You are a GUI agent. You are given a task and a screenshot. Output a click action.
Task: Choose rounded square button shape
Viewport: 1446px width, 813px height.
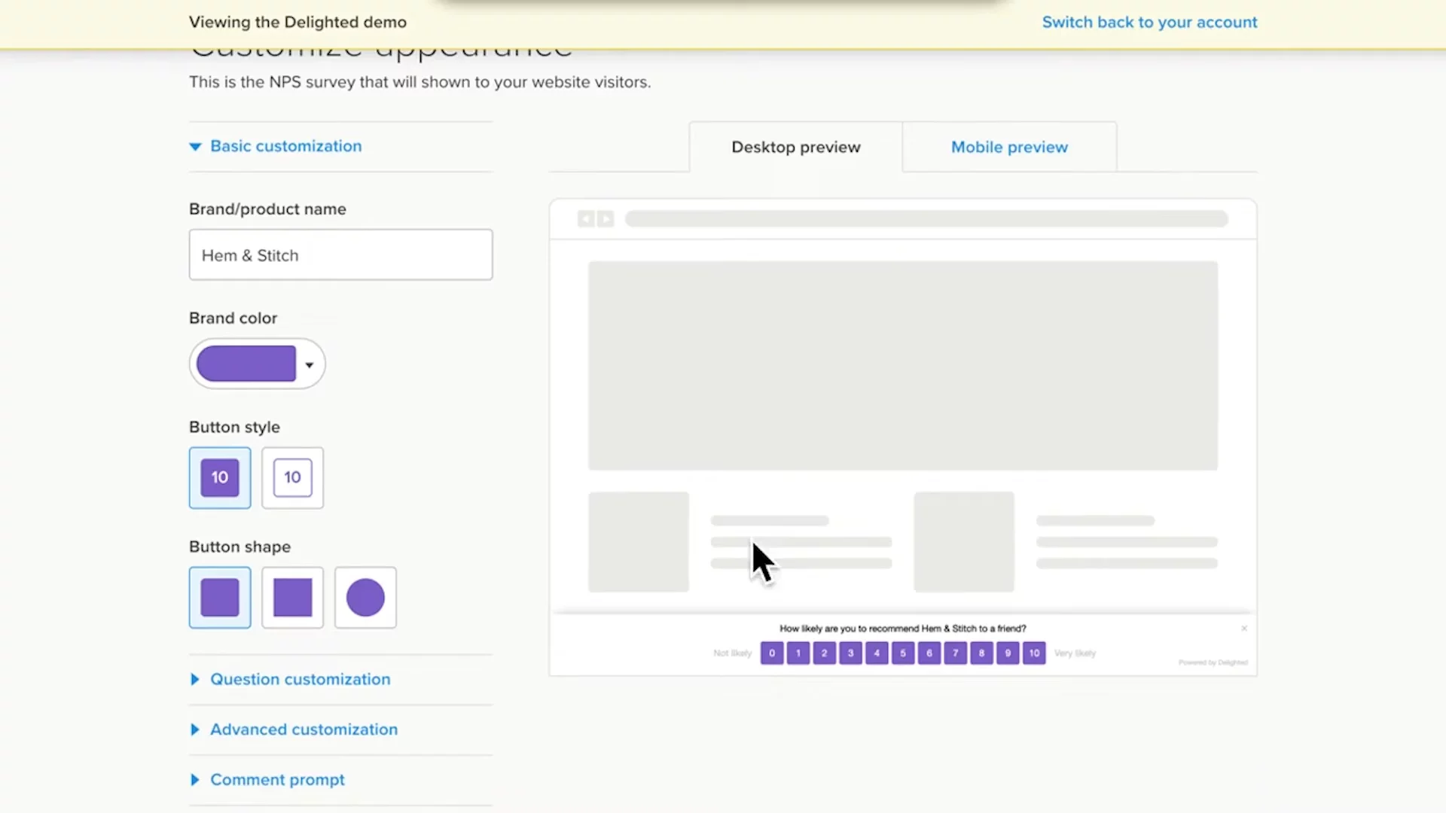point(220,598)
